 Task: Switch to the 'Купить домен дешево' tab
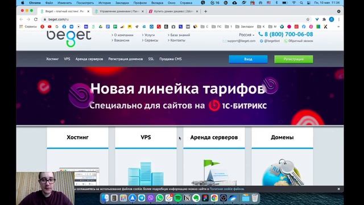click(x=173, y=11)
